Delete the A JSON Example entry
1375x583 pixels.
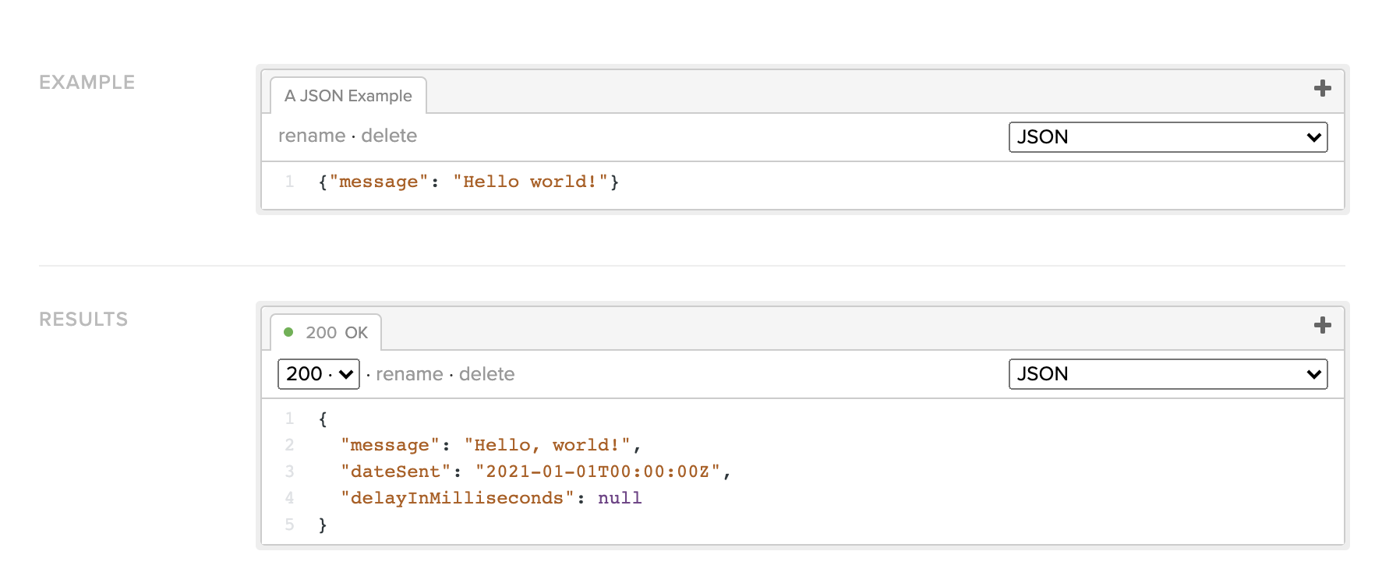389,136
